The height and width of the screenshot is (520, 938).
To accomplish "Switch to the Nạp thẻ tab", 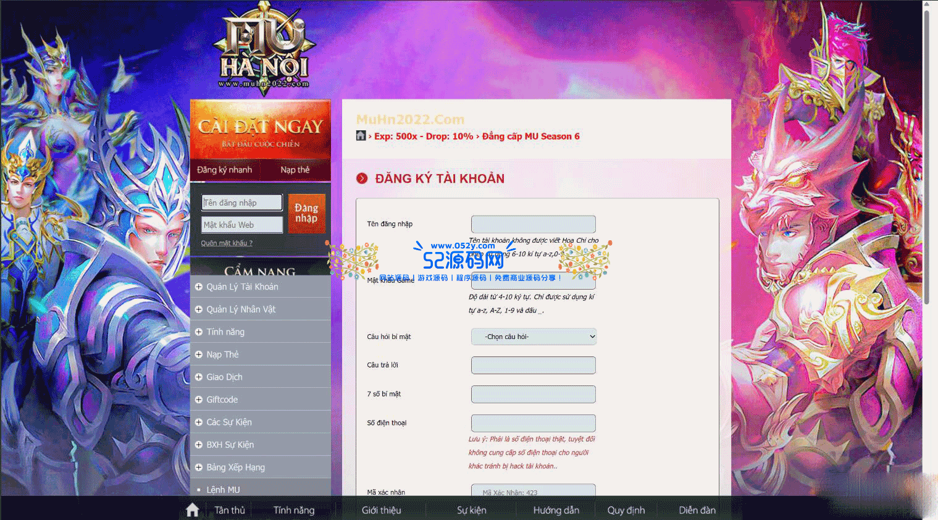I will click(x=295, y=170).
